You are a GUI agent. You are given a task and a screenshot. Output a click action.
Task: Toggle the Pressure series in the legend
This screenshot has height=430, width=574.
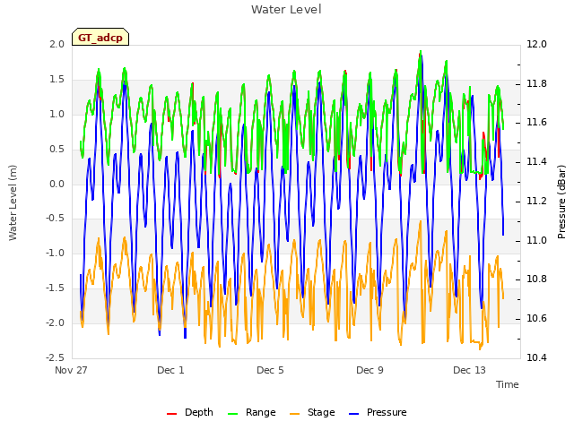click(x=378, y=412)
